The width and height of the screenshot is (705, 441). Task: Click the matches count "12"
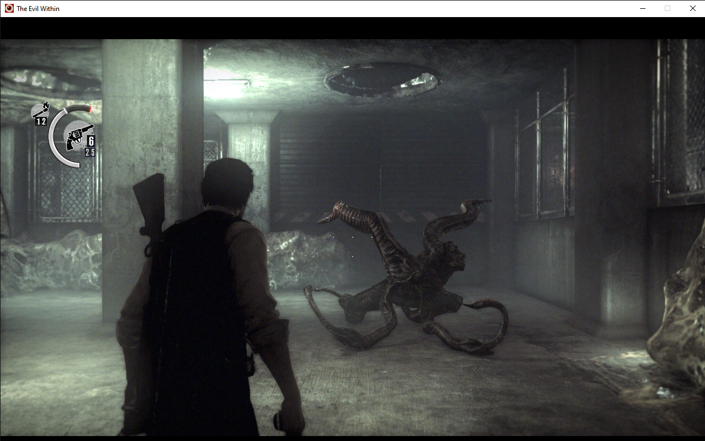(41, 121)
